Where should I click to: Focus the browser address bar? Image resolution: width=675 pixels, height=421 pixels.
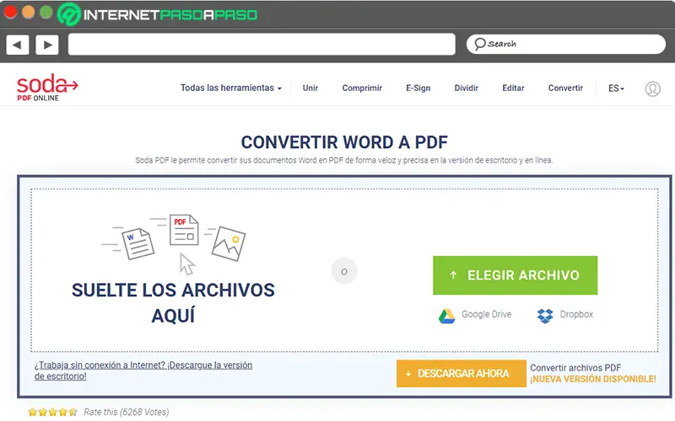pos(262,45)
